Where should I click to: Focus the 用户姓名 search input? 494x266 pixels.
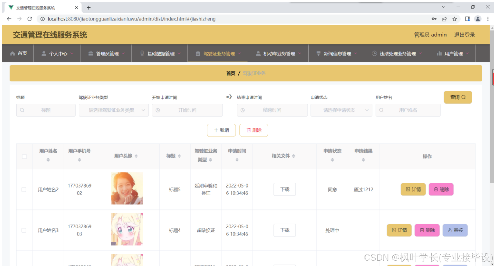408,110
